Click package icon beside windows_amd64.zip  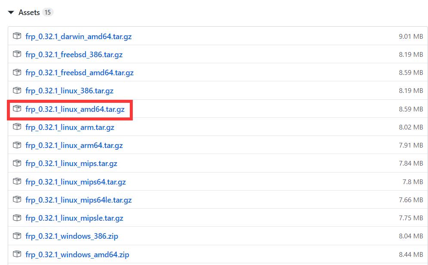point(17,254)
